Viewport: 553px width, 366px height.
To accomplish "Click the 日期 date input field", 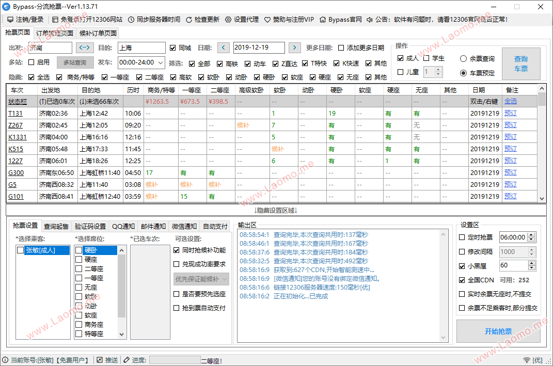I will coord(259,47).
